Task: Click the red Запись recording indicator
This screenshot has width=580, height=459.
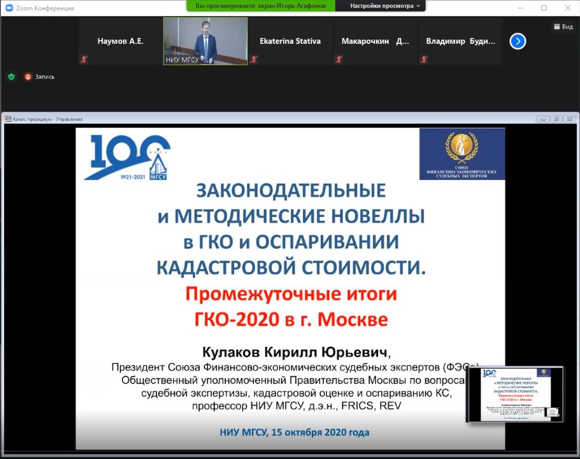Action: (x=28, y=77)
